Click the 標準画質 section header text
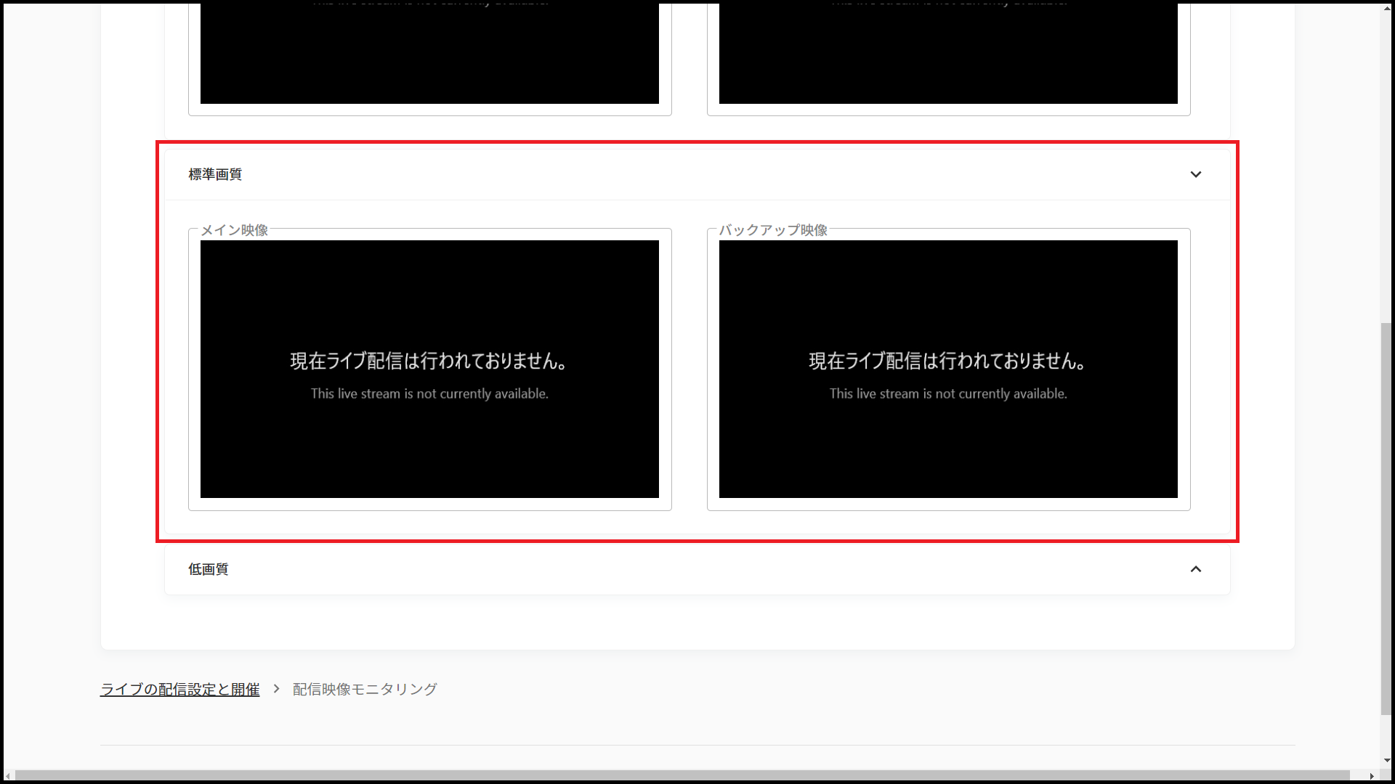Screen dimensions: 1395x784 [215, 174]
